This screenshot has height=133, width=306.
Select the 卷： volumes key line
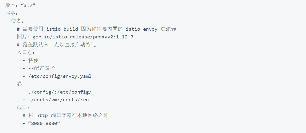tap(20, 84)
